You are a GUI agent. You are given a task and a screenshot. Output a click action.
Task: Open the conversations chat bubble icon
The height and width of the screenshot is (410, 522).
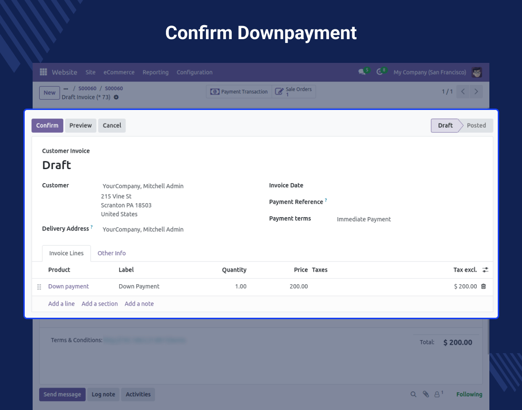pos(362,72)
